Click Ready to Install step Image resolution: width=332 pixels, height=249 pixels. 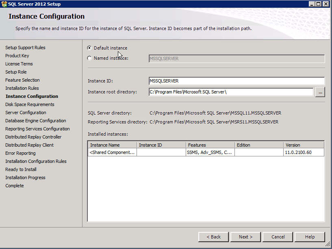coord(21,169)
